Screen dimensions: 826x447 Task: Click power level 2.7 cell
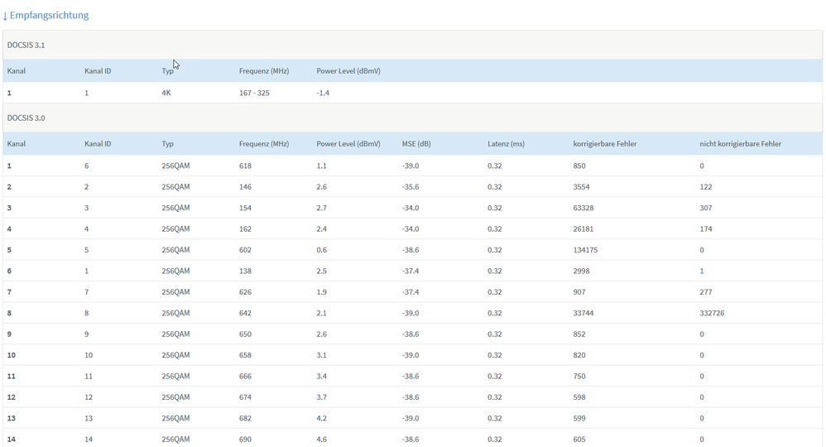[x=322, y=208]
